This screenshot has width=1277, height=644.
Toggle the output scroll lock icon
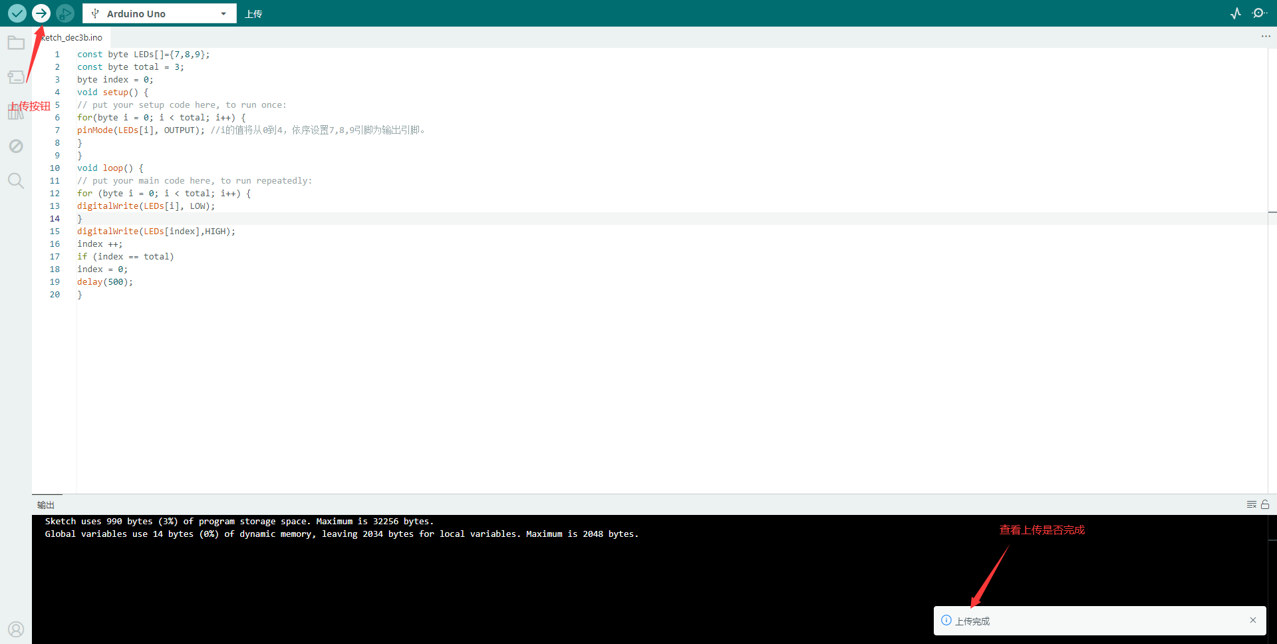pyautogui.click(x=1265, y=505)
